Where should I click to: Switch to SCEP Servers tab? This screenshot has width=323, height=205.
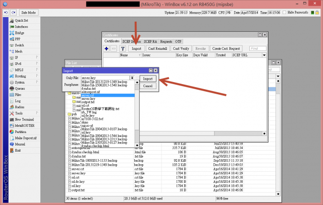(x=131, y=41)
